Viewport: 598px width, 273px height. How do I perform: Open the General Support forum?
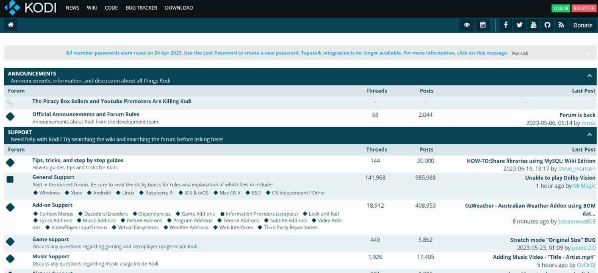click(x=53, y=177)
